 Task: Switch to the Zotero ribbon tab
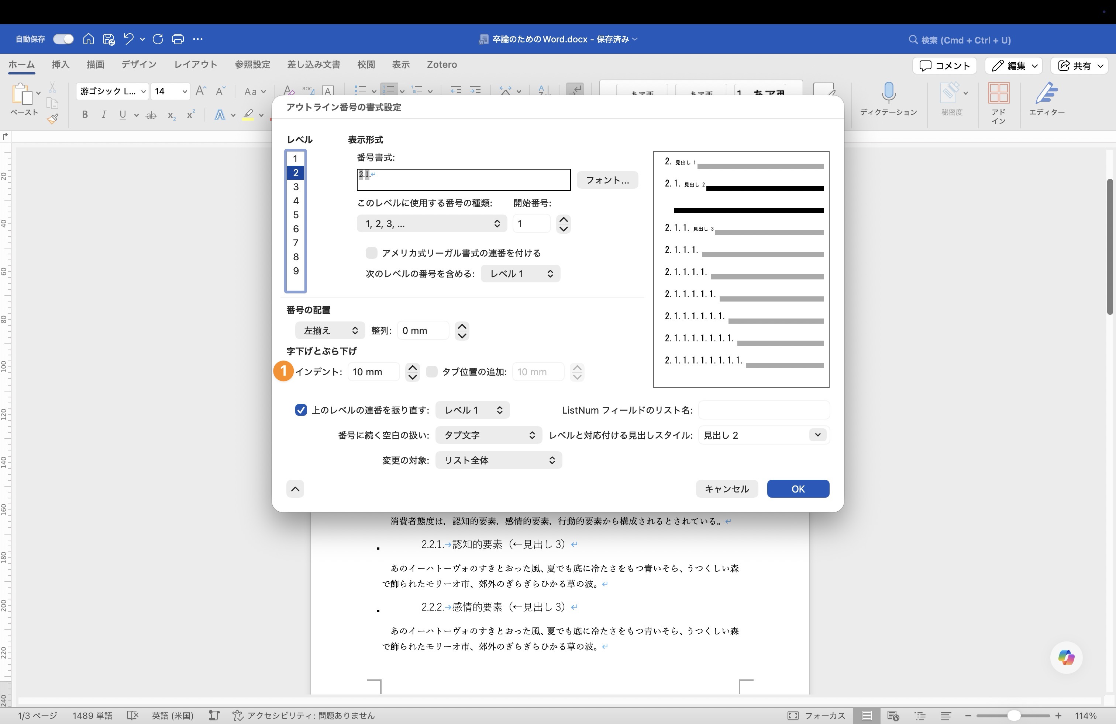point(441,65)
